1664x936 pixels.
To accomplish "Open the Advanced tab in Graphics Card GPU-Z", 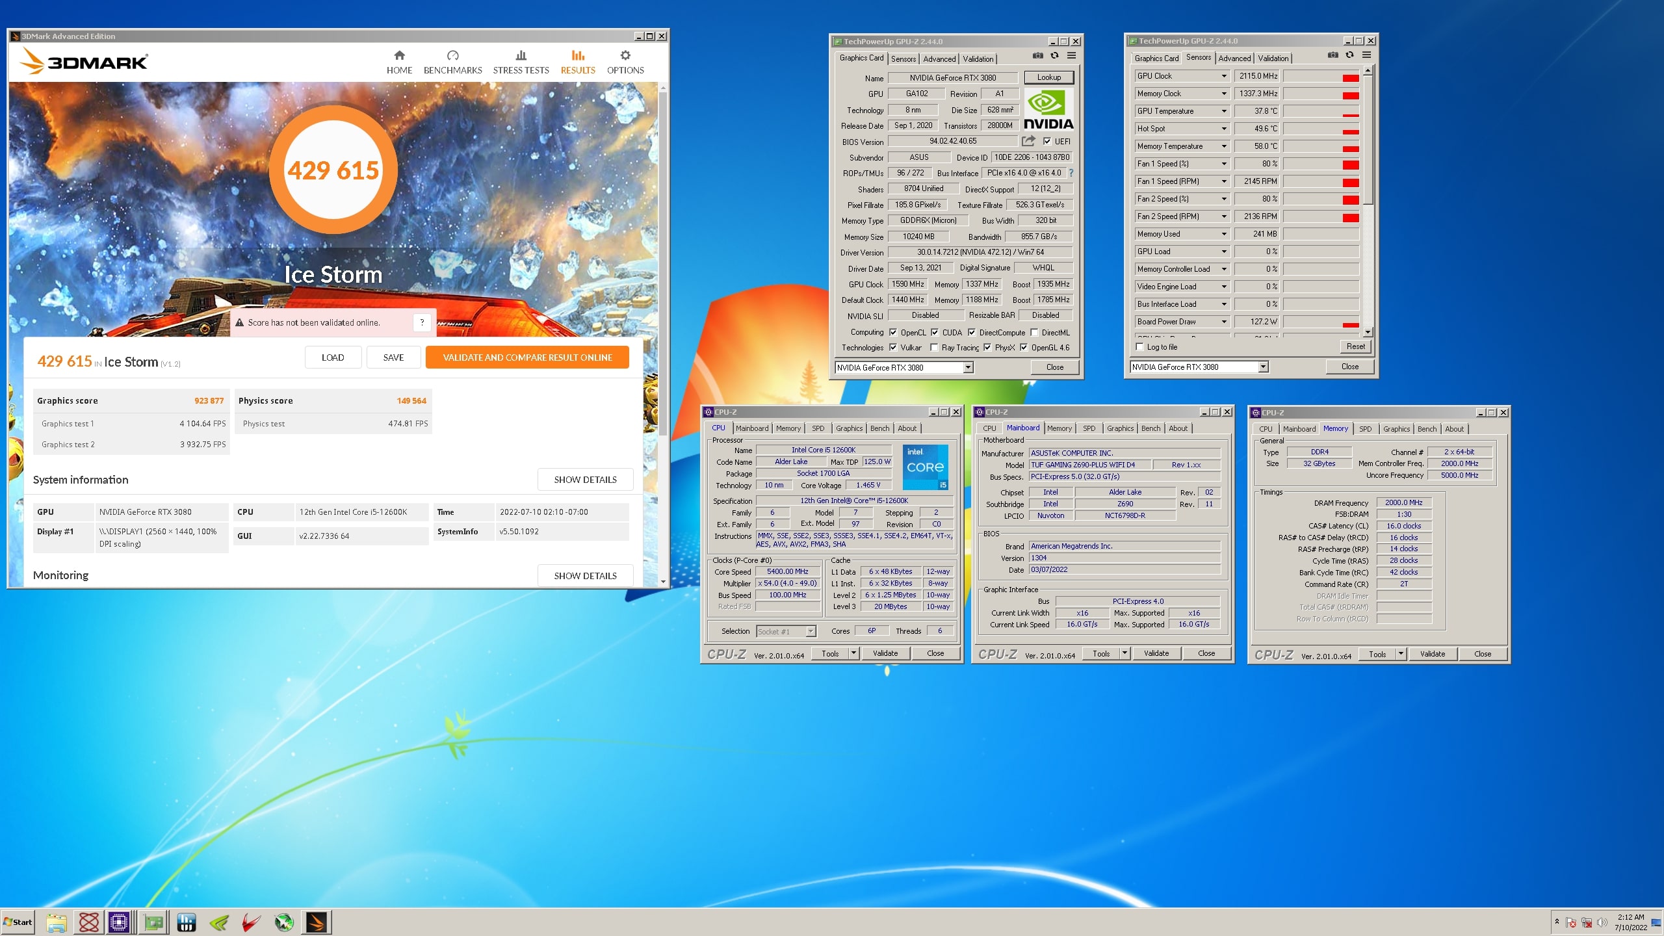I will tap(939, 59).
